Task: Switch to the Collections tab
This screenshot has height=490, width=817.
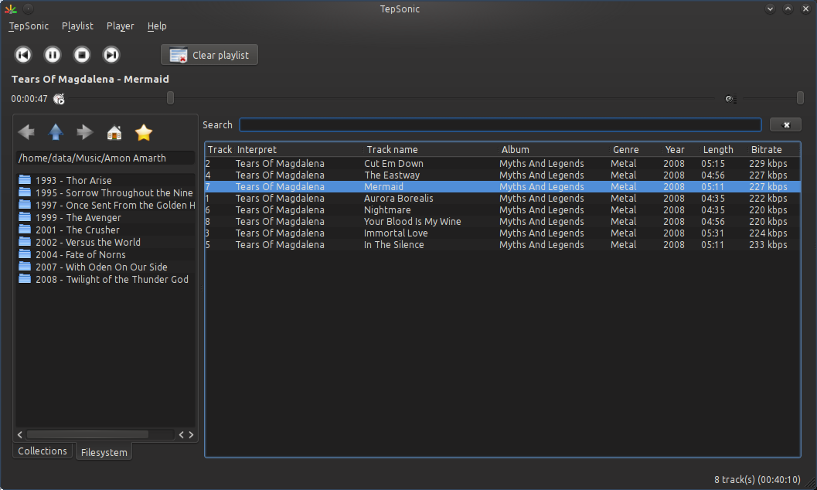Action: 43,451
